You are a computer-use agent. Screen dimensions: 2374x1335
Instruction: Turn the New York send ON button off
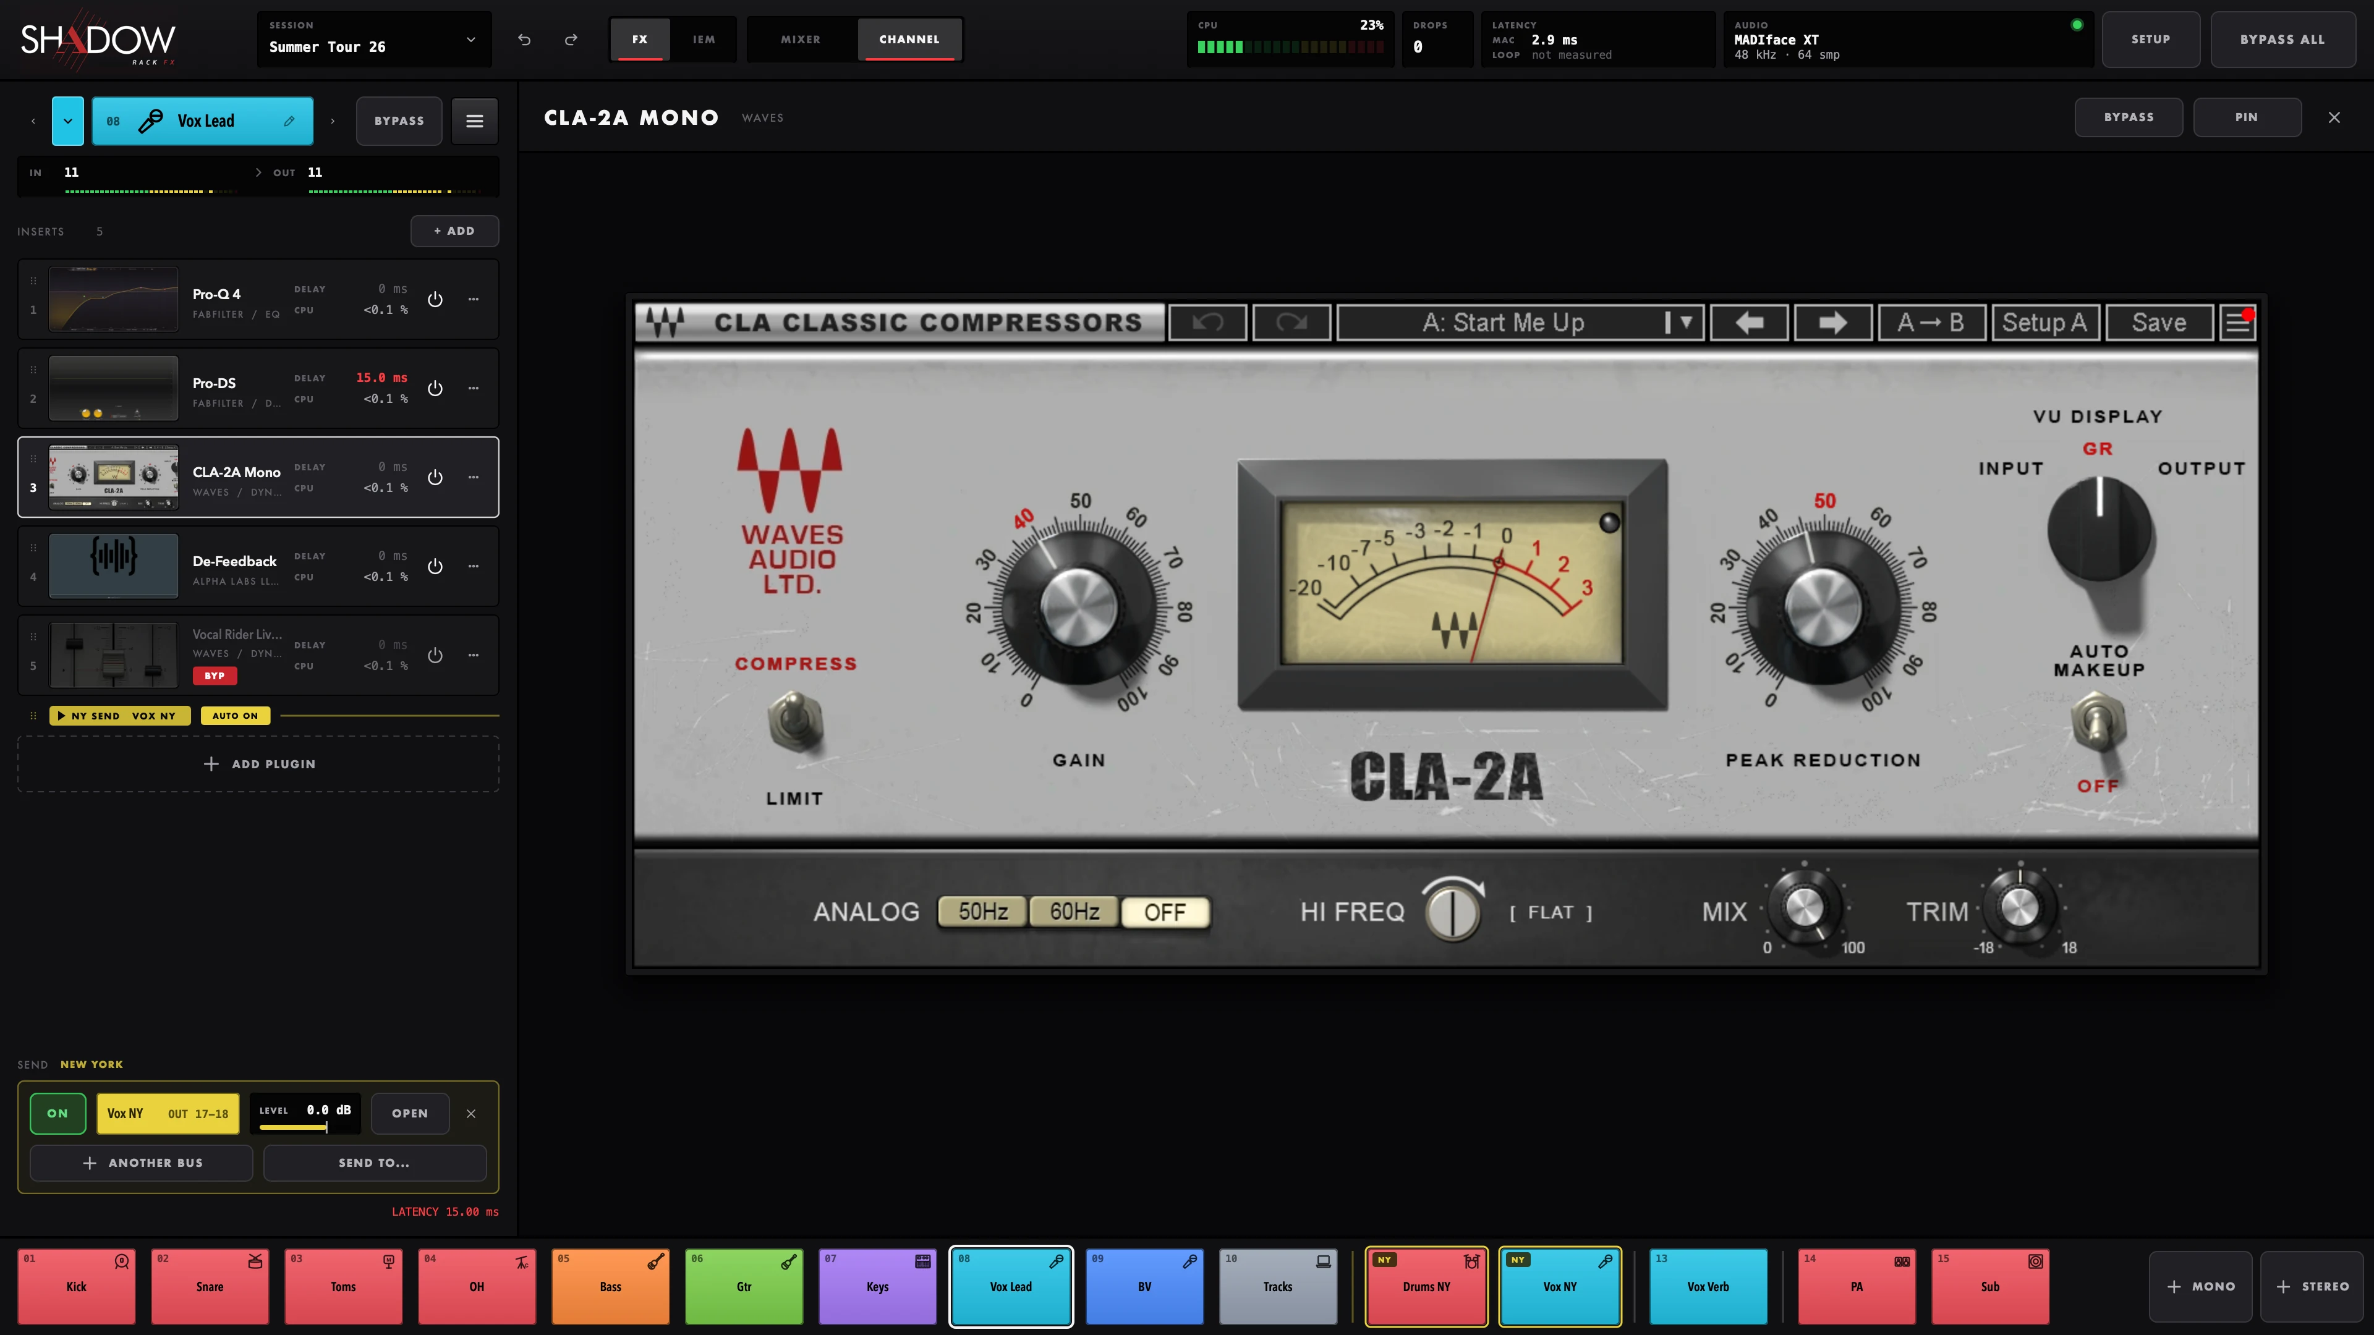point(57,1113)
